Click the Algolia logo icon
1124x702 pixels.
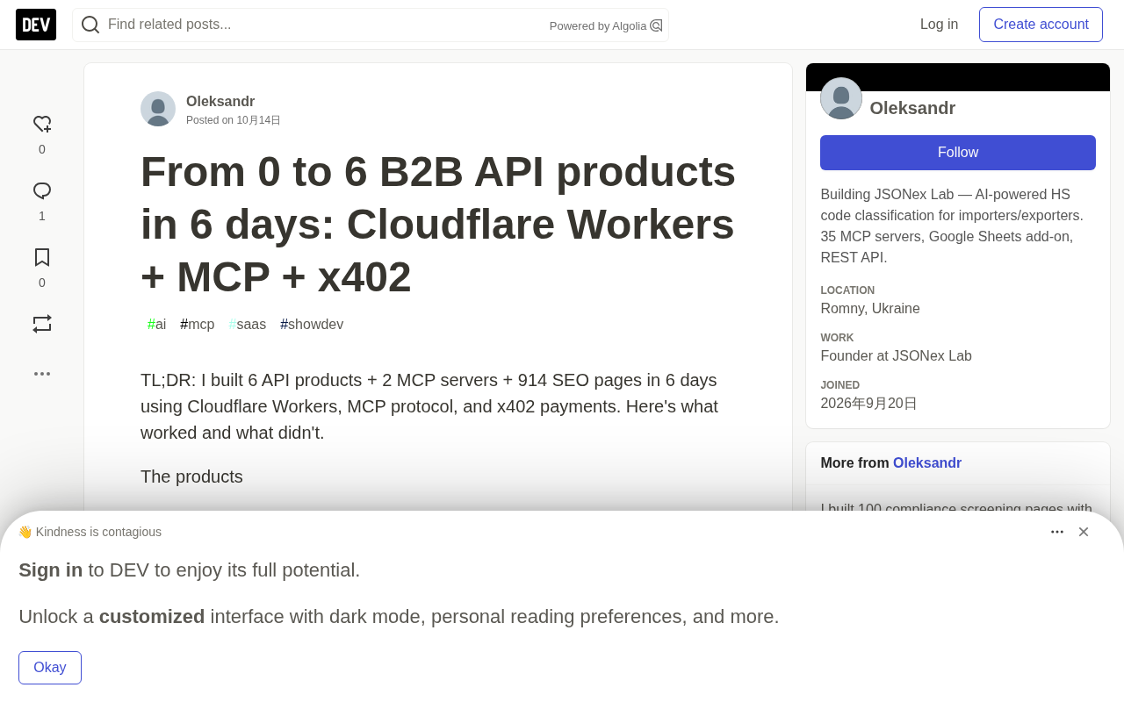click(x=656, y=25)
